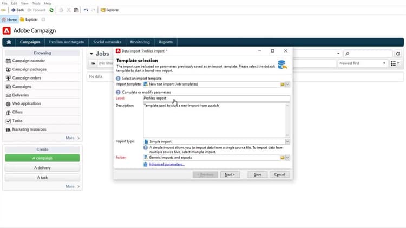Click the Save button in dialog

[257, 174]
